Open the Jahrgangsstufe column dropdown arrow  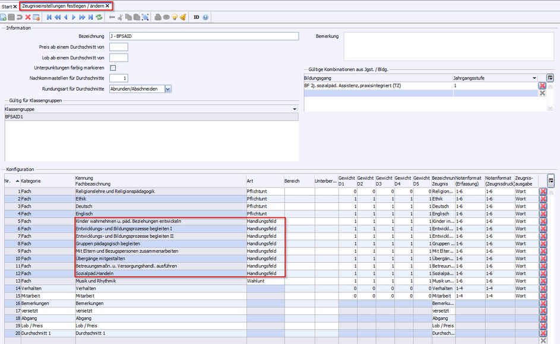pos(534,78)
